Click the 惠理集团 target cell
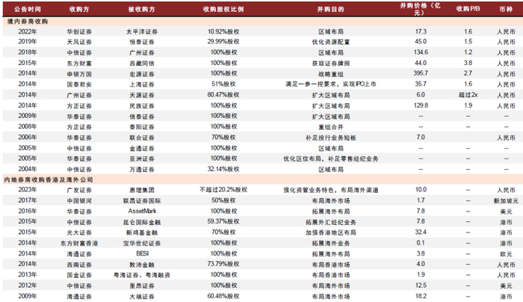Image resolution: width=523 pixels, height=302 pixels. [142, 190]
